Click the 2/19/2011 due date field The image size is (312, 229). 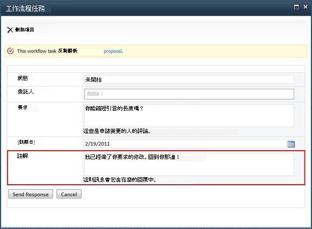point(185,144)
